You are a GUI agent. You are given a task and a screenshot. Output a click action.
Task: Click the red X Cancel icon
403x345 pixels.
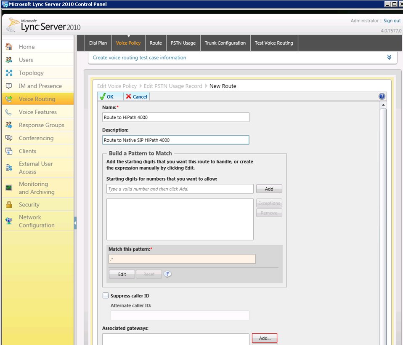tap(128, 96)
